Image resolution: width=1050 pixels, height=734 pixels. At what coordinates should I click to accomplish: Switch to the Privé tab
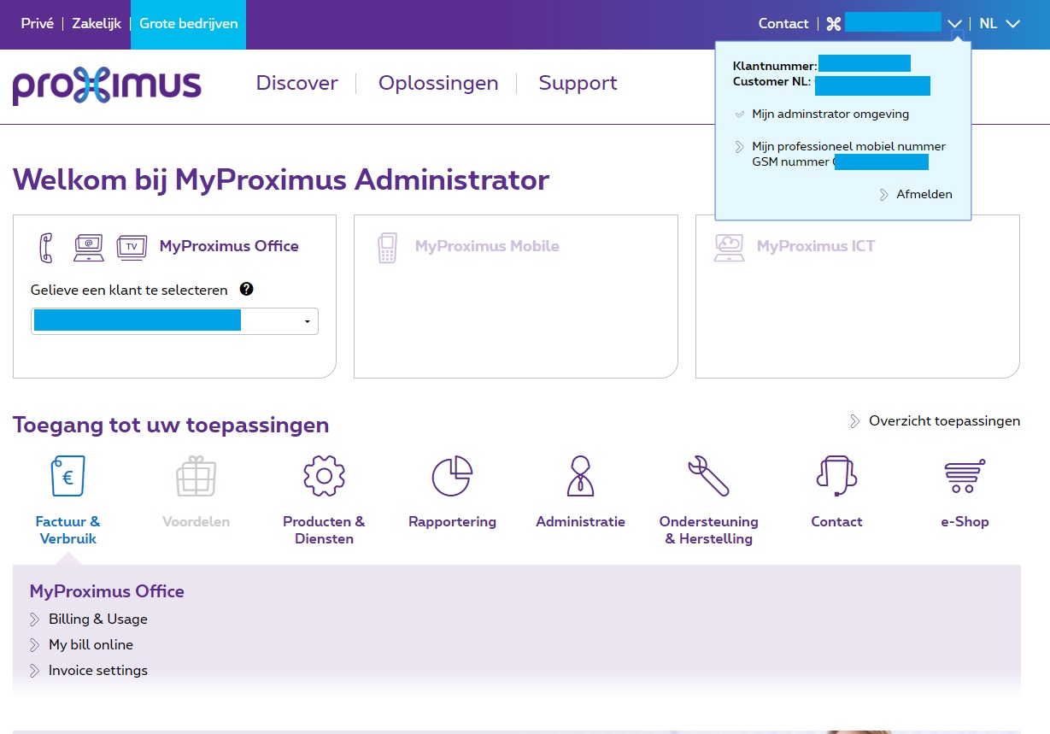[37, 24]
